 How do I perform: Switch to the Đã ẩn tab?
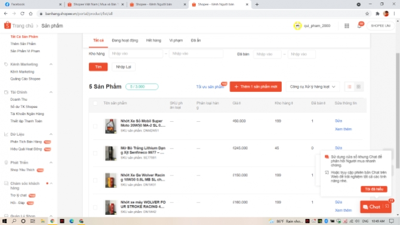click(x=196, y=41)
